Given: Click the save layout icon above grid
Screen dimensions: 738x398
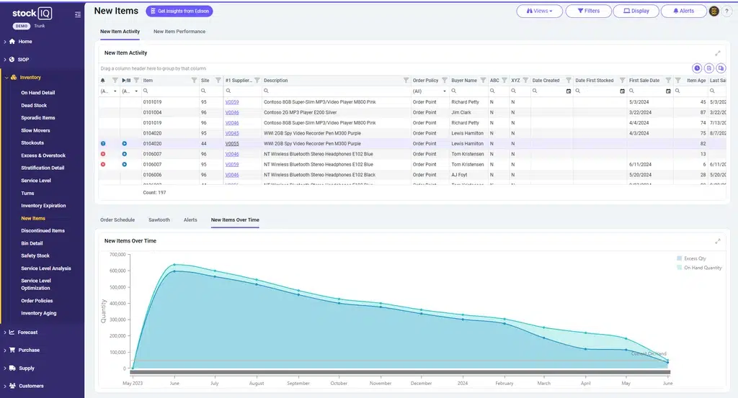Looking at the screenshot, I should pos(709,68).
